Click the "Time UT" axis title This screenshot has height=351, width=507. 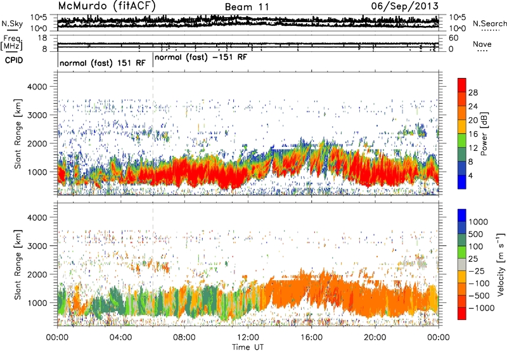click(x=248, y=347)
